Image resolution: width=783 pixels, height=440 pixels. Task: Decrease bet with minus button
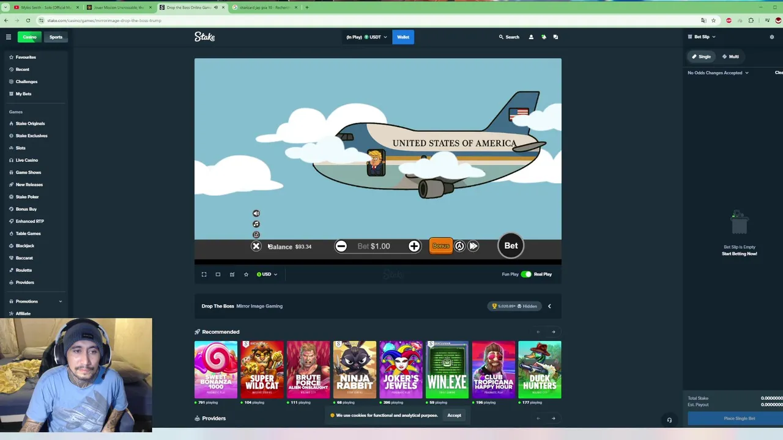(341, 246)
